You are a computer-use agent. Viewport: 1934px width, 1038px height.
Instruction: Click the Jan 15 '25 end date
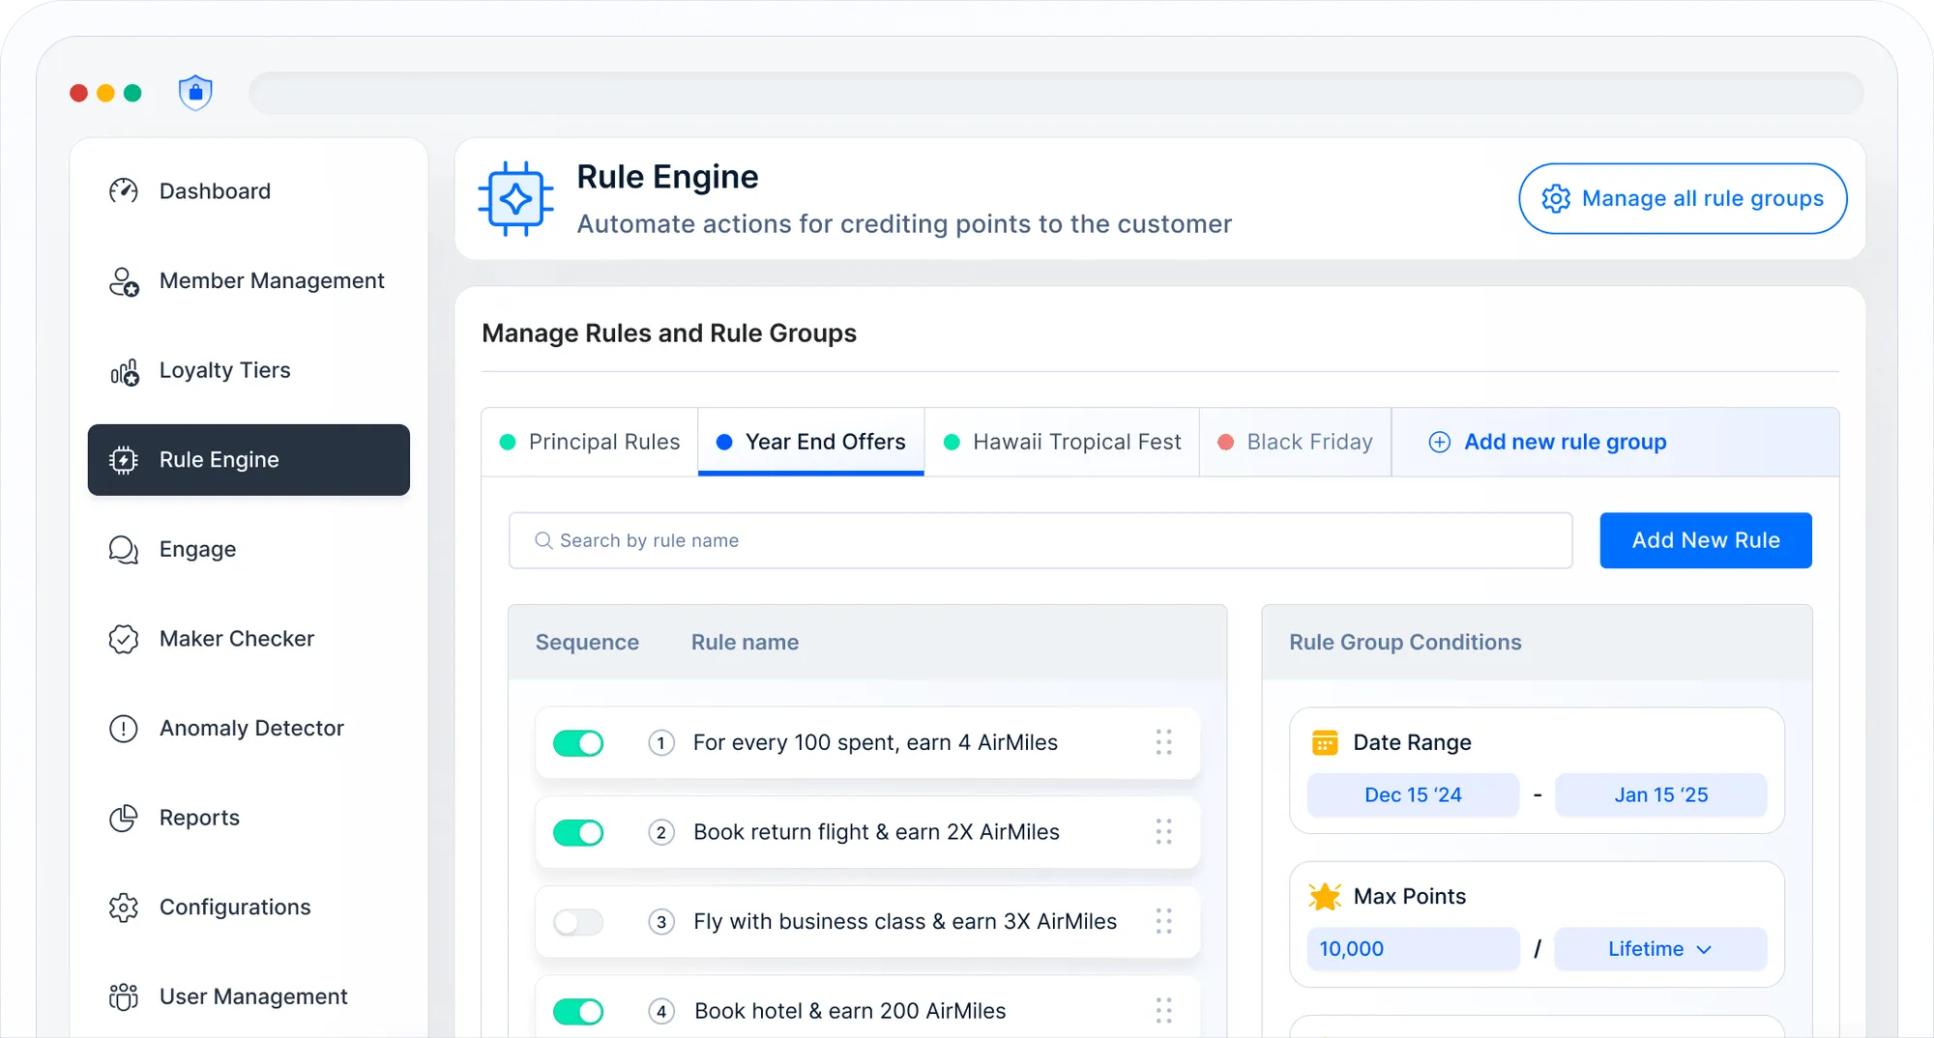click(1660, 794)
